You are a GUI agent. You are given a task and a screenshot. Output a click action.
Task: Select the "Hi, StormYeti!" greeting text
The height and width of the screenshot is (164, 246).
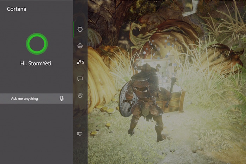37,64
